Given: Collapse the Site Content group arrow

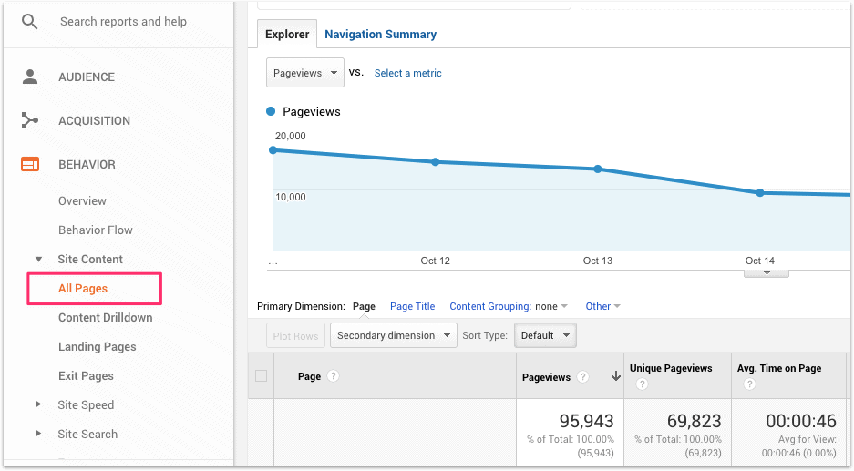Looking at the screenshot, I should [38, 259].
